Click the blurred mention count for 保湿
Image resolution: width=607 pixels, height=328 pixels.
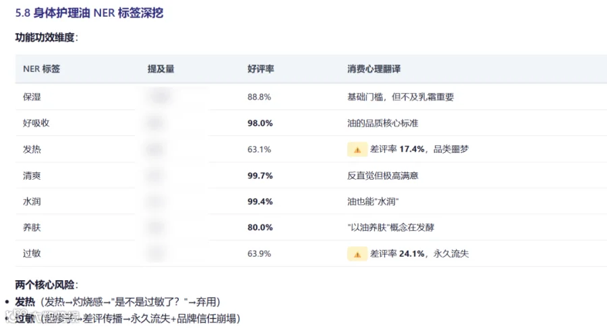click(161, 96)
